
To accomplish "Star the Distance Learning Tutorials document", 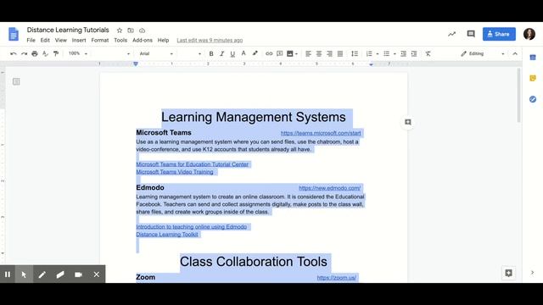I will (120, 30).
